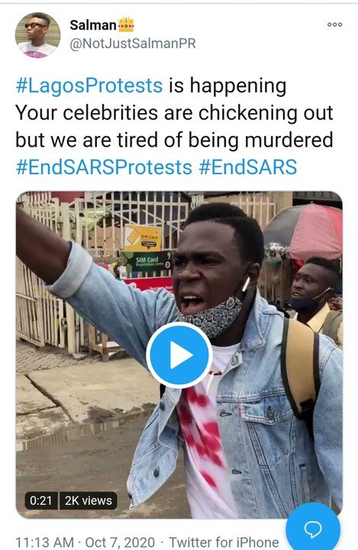Screen dimensions: 358x550
Task: Tap the 0:21 video duration badge
Action: pos(41,500)
